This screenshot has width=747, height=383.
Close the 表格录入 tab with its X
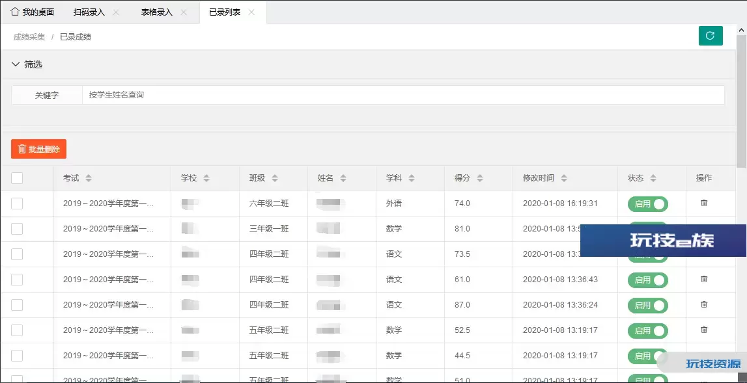point(184,12)
